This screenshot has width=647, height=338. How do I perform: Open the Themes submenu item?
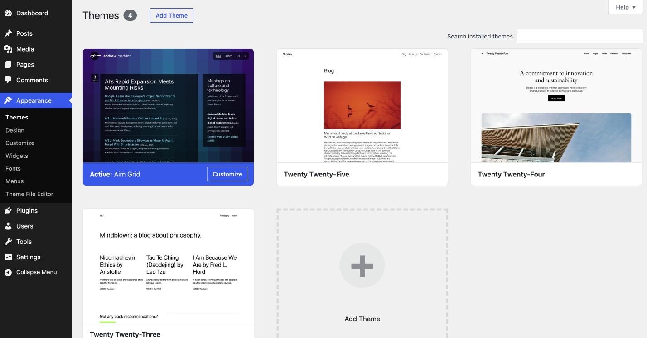coord(17,117)
